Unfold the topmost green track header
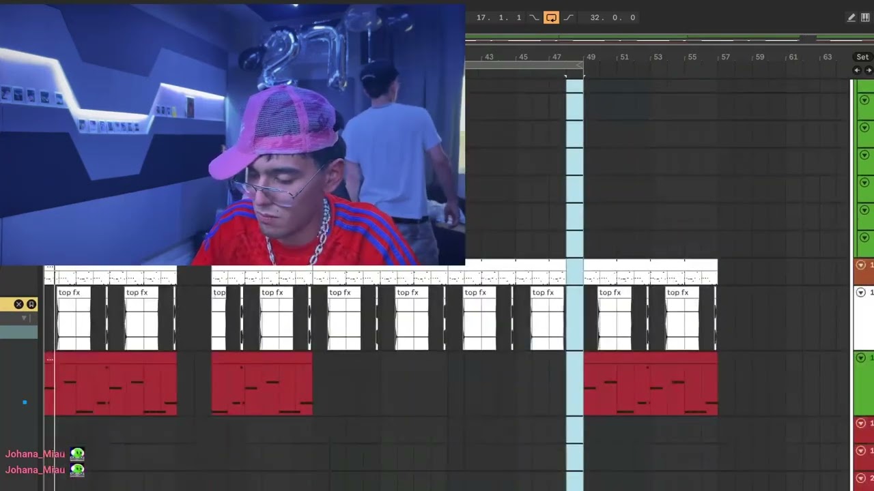 pyautogui.click(x=864, y=100)
